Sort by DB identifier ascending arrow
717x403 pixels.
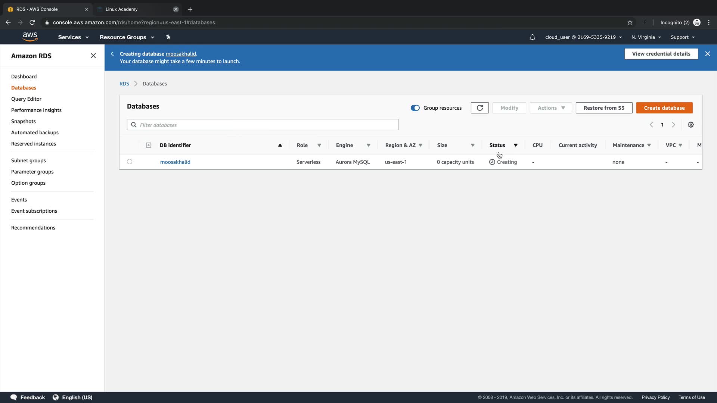point(280,145)
